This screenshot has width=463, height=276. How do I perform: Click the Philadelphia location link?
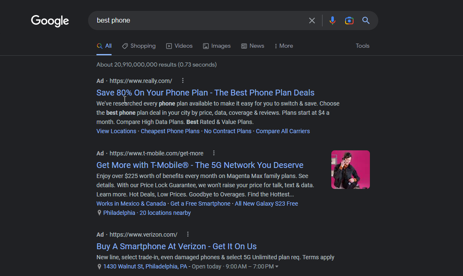[x=119, y=213]
